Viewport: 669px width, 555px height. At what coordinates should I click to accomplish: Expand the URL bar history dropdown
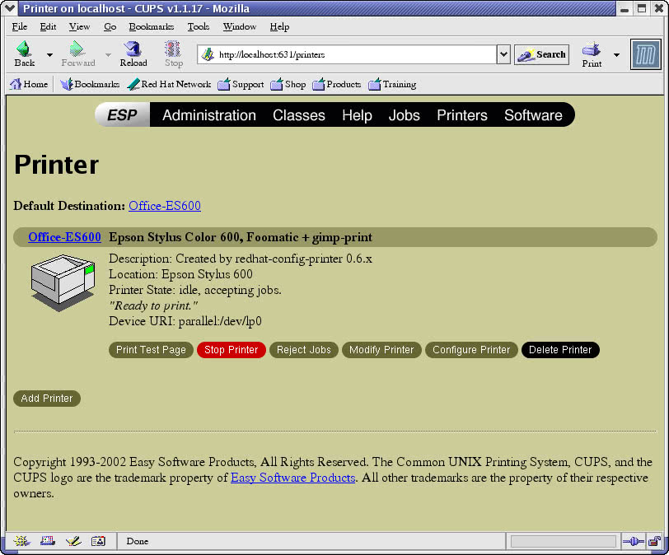(x=503, y=54)
